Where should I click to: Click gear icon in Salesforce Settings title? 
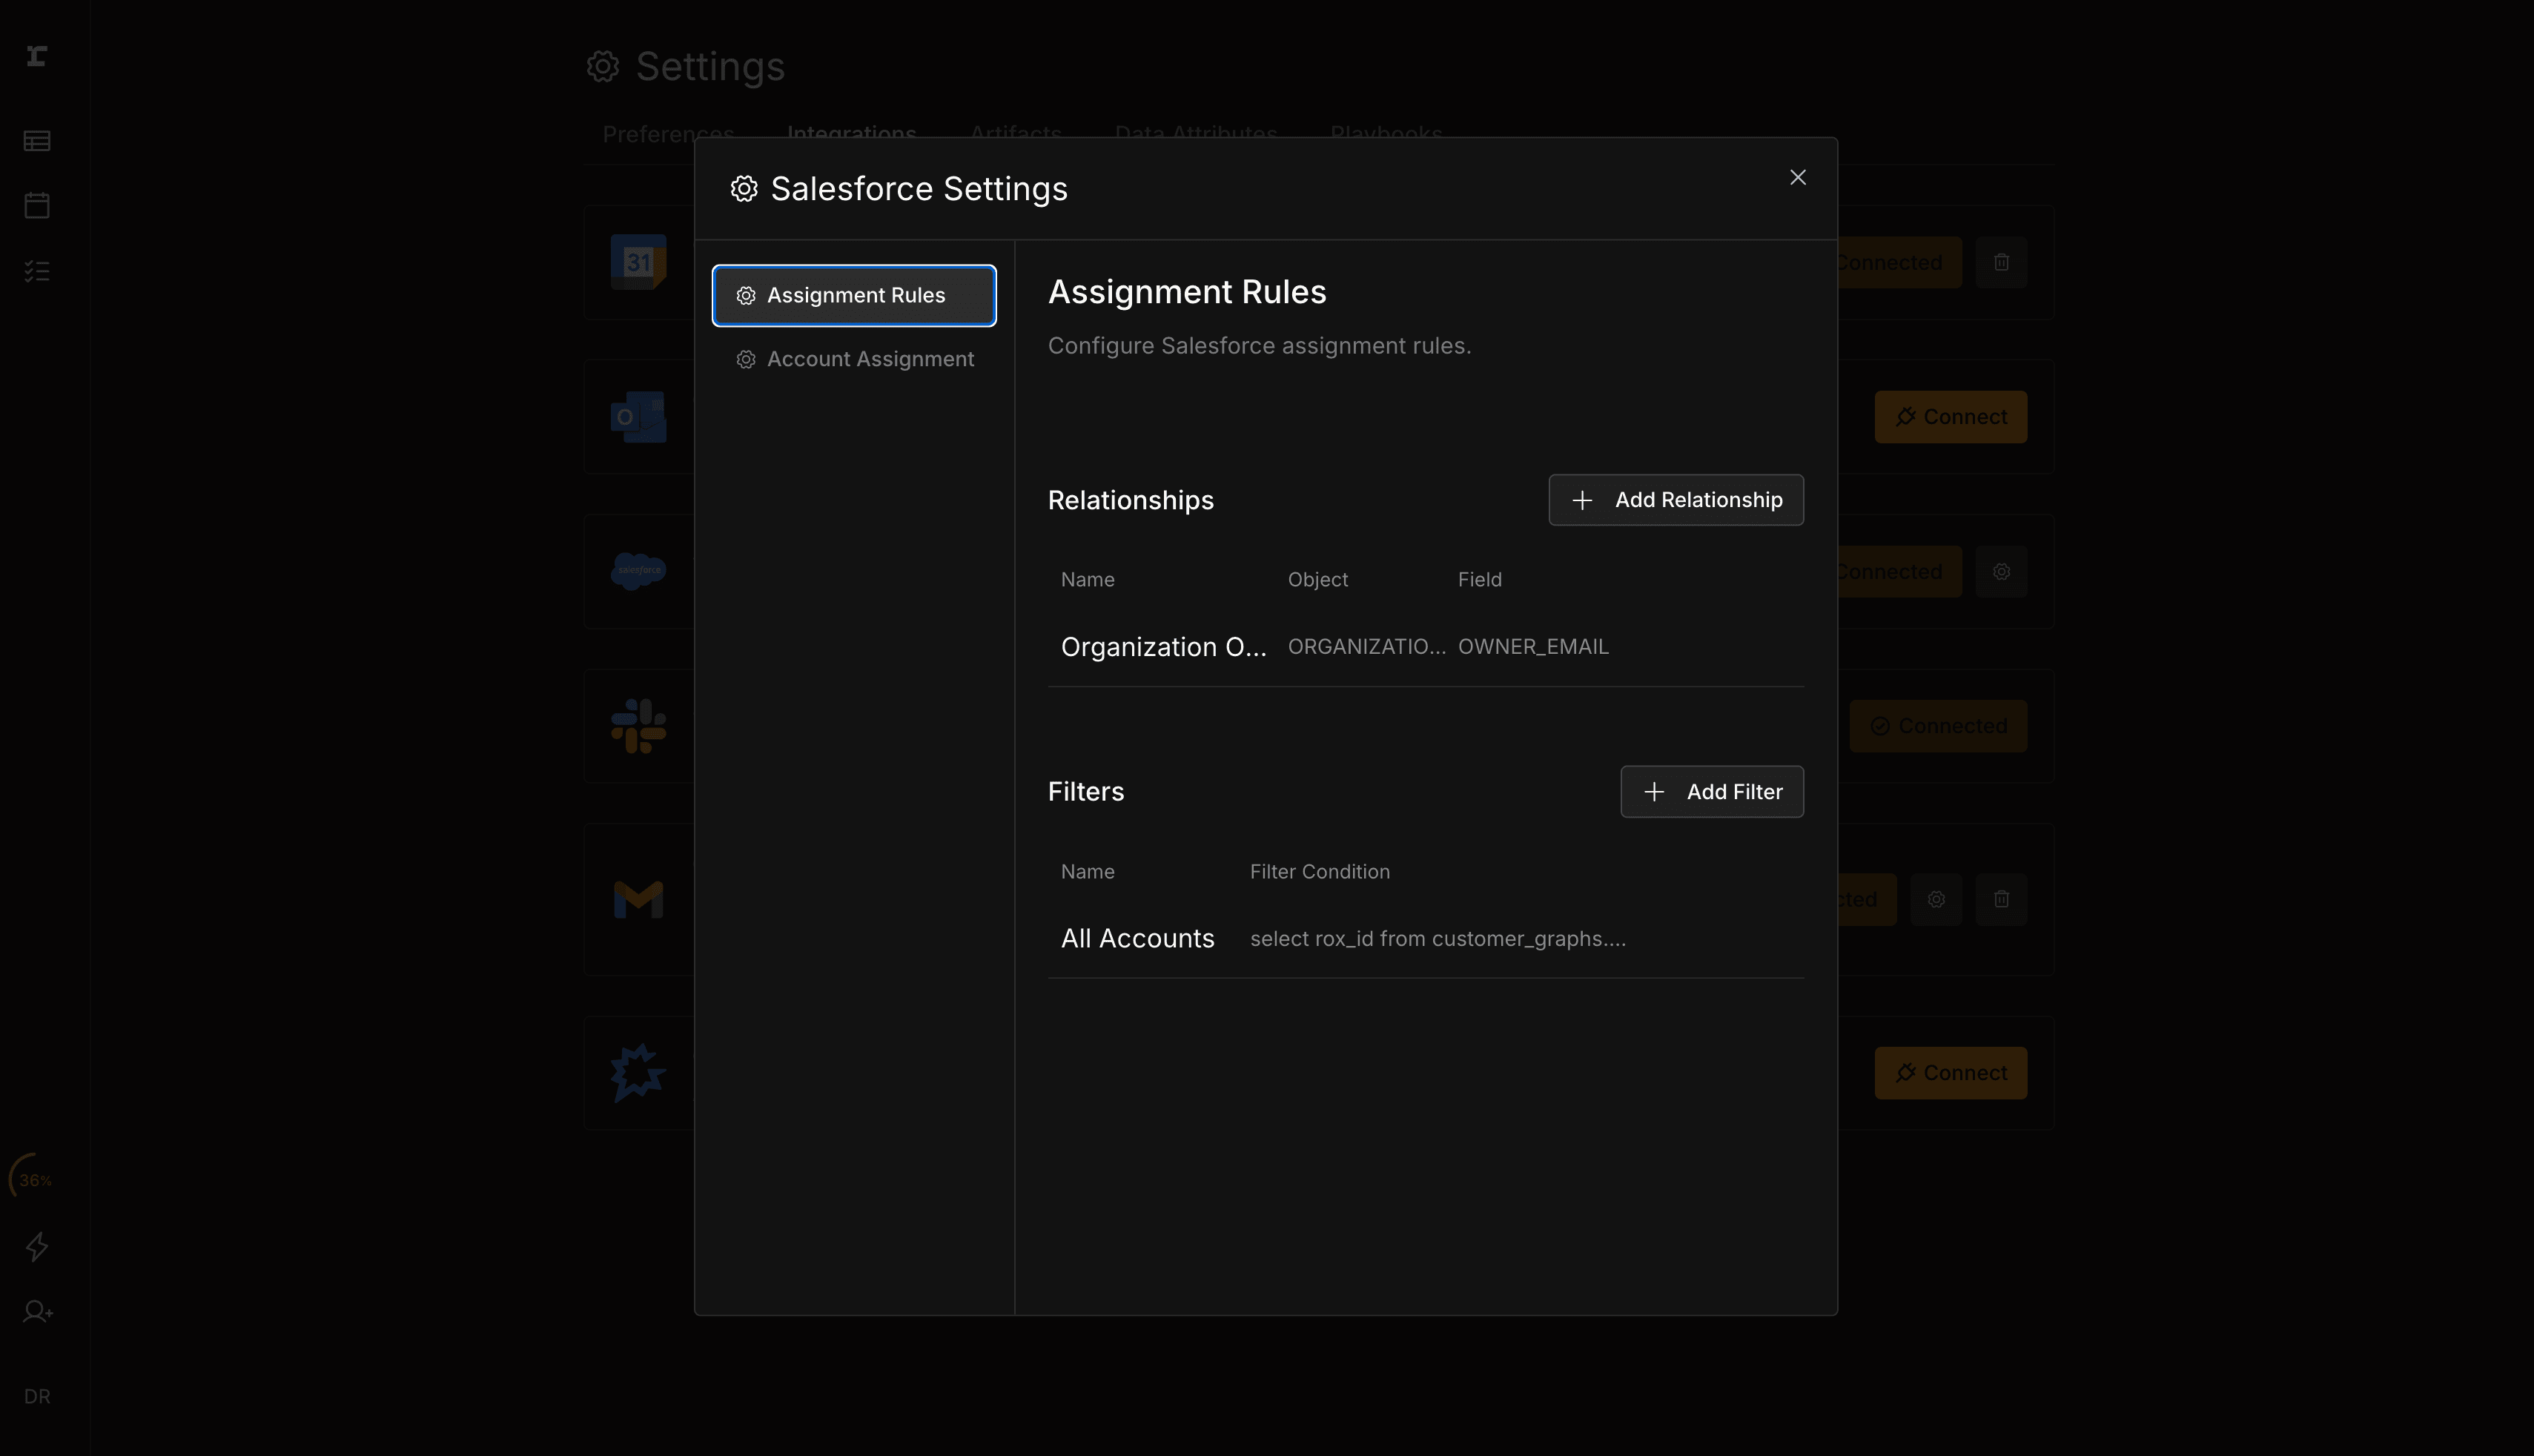pos(744,189)
